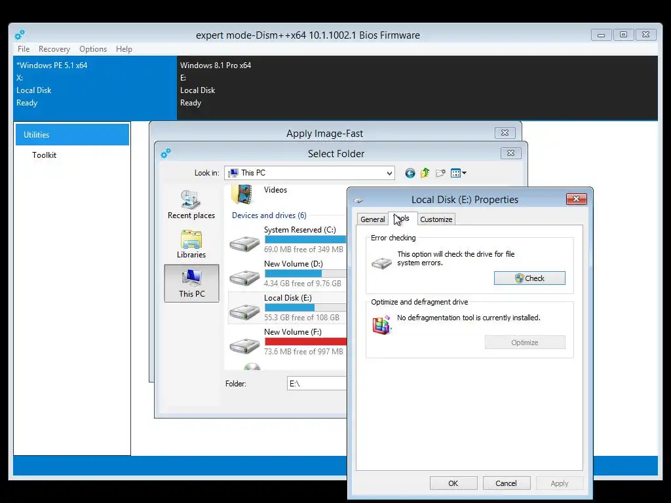The height and width of the screenshot is (503, 671).
Task: Create a new folder with the toolbar icon
Action: coord(440,173)
